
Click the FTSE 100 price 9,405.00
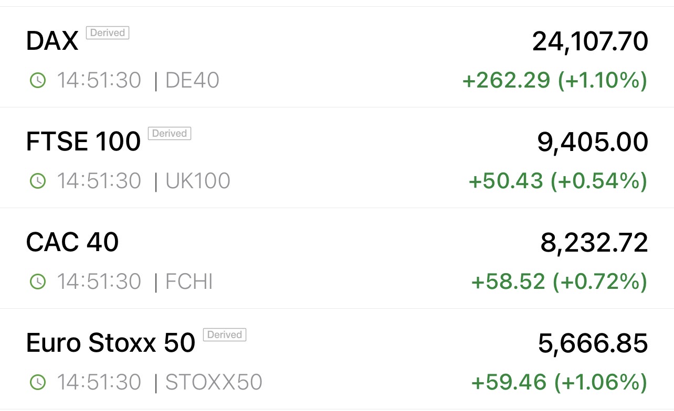pyautogui.click(x=593, y=143)
